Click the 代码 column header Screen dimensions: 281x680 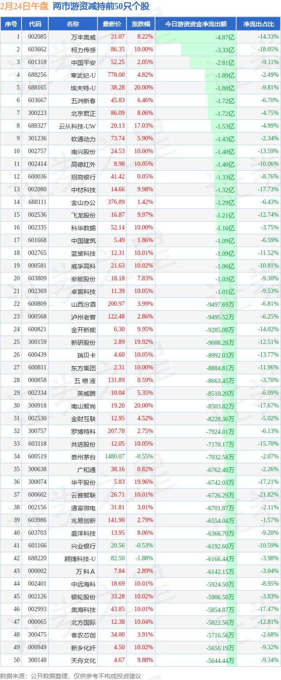[35, 24]
